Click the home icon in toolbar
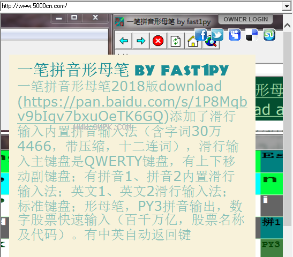 (x=192, y=41)
